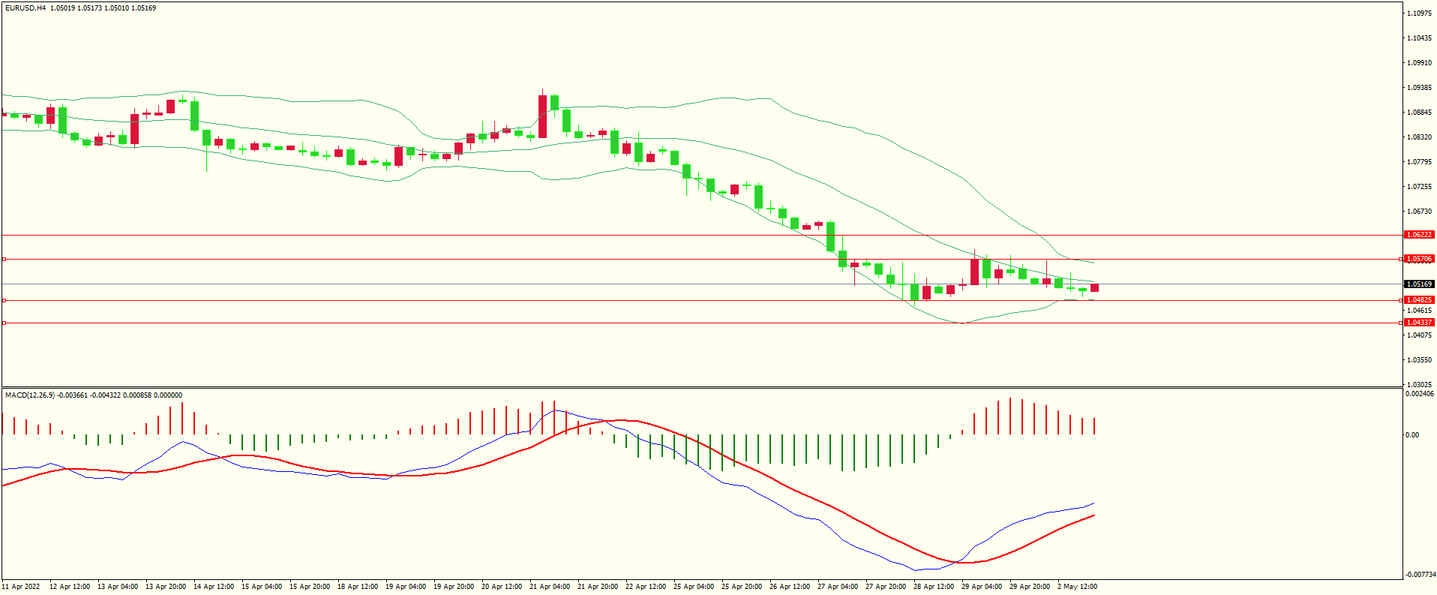
Task: Click the current price 1.05169 black label
Action: pos(1418,284)
